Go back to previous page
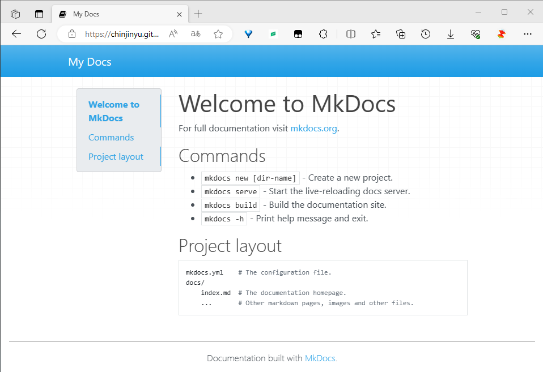 pos(16,34)
